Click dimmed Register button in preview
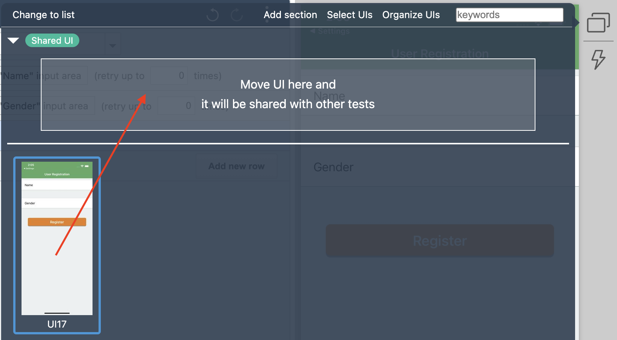This screenshot has width=617, height=340. coord(440,241)
